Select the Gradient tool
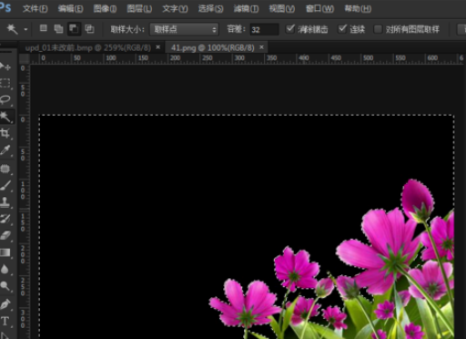466x339 pixels. (5, 252)
